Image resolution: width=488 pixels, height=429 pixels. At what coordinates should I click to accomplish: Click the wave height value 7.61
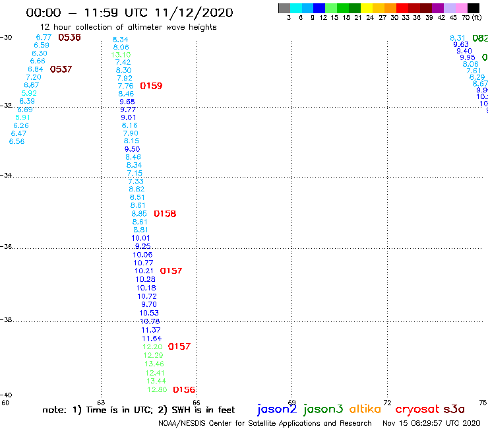tap(473, 71)
